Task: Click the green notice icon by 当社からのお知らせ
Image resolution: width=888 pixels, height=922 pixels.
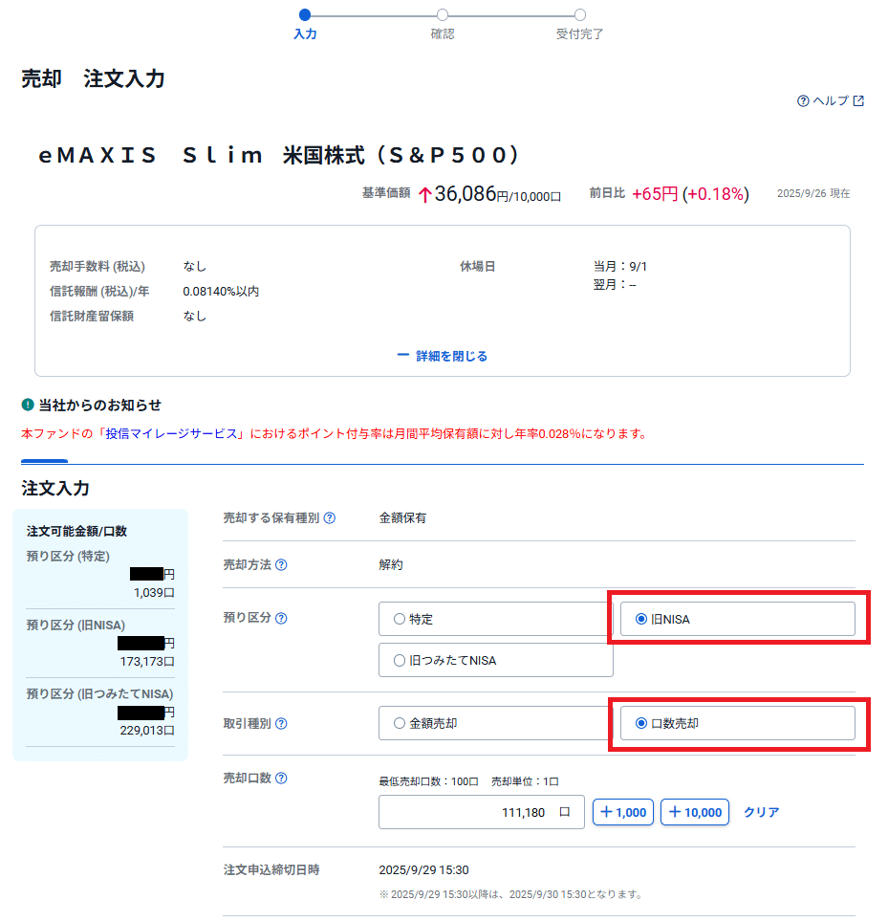Action: tap(28, 405)
